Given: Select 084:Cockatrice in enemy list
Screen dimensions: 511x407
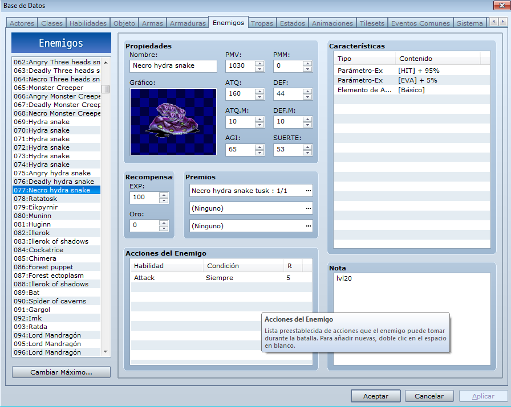Looking at the screenshot, I should click(56, 250).
